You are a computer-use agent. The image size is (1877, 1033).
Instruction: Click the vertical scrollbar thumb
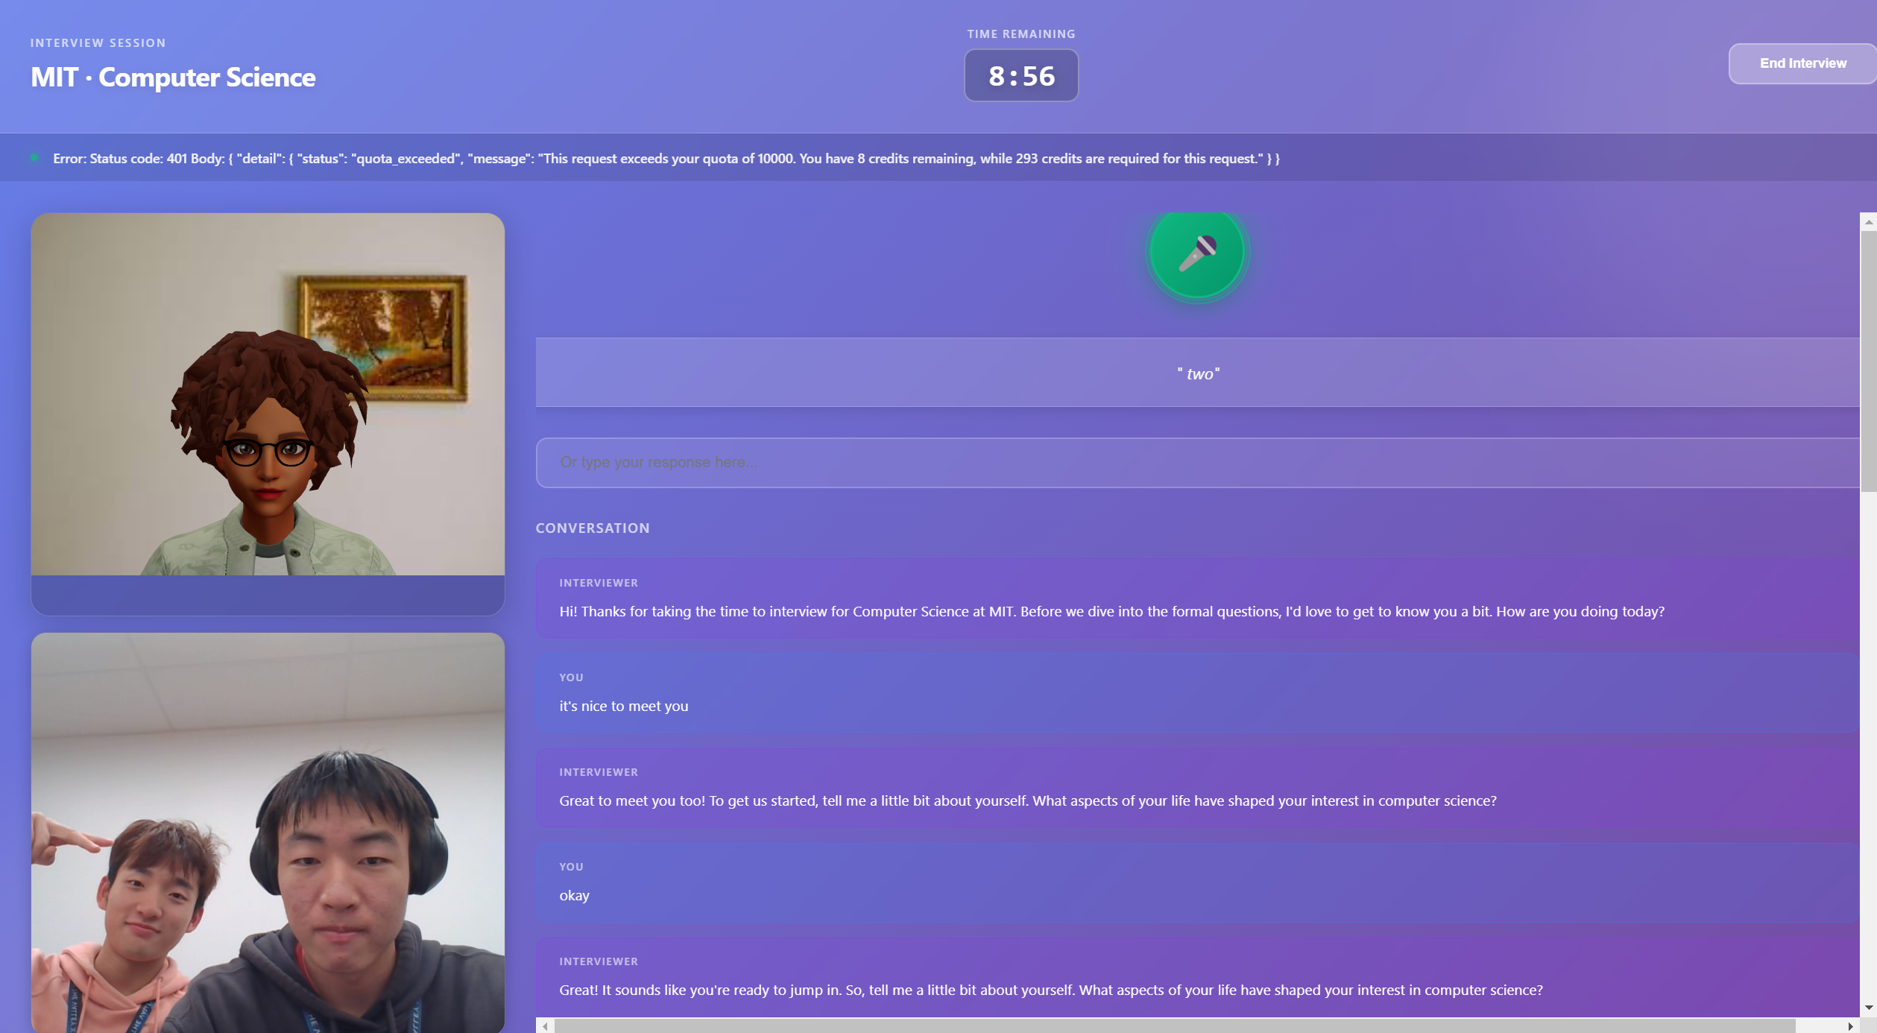(x=1868, y=361)
